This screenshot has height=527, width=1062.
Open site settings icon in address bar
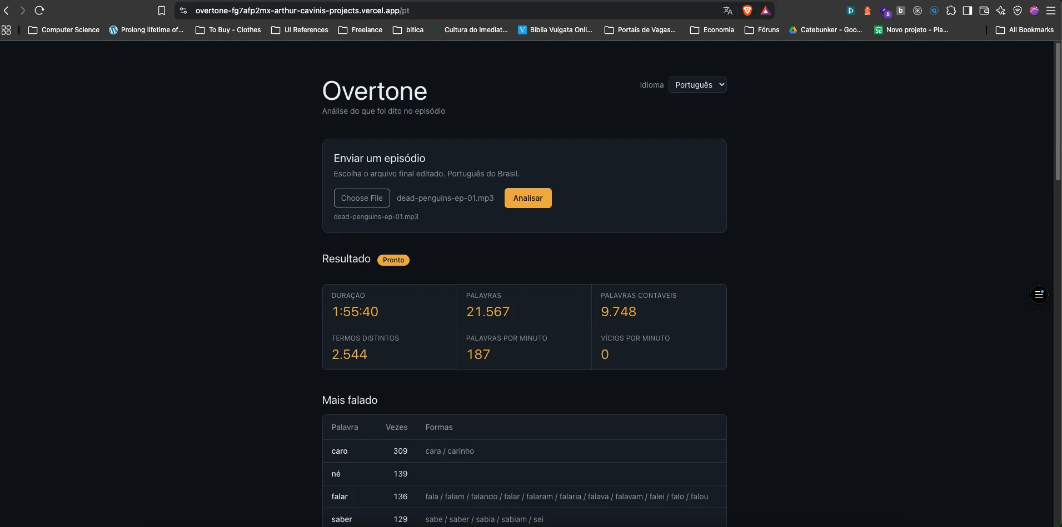tap(183, 11)
